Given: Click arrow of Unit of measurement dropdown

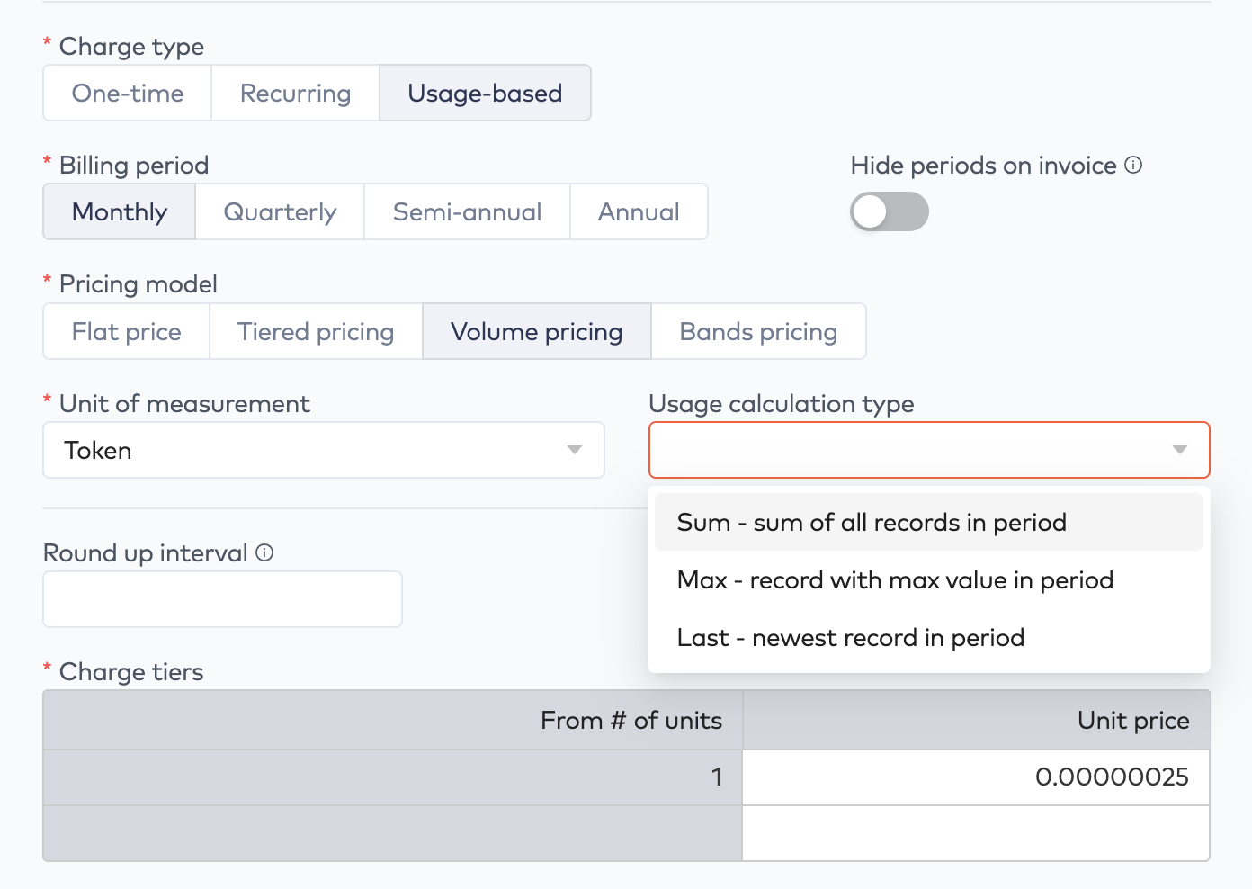Looking at the screenshot, I should click(575, 450).
